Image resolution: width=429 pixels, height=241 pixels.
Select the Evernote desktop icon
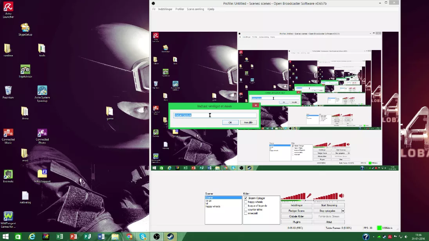[x=8, y=176]
